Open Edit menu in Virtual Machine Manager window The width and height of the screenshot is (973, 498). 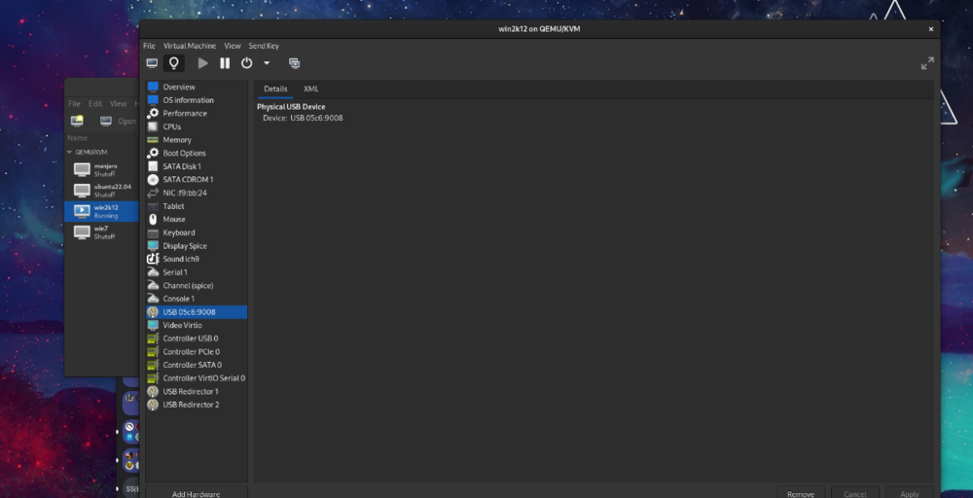95,103
